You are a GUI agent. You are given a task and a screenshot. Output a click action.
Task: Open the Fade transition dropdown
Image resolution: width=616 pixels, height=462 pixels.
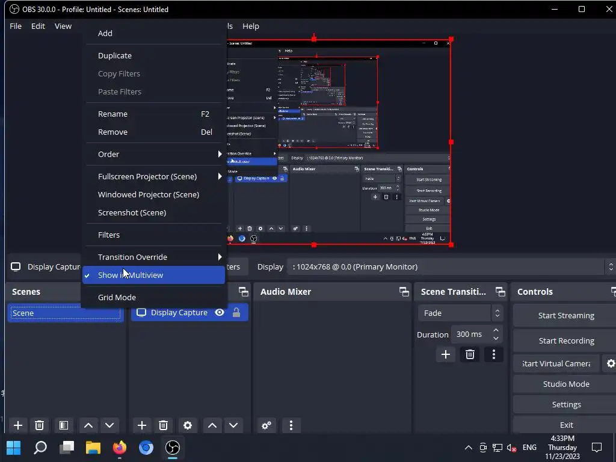click(460, 313)
